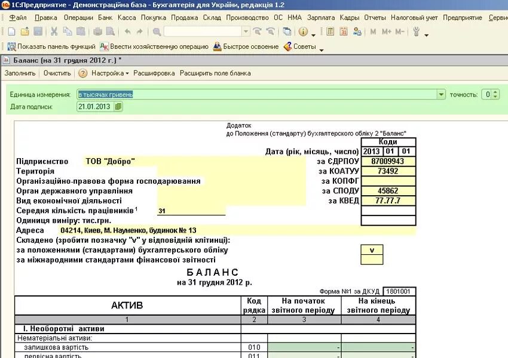The width and height of the screenshot is (508, 358).
Task: Click the search text input field
Action: [x=203, y=32]
